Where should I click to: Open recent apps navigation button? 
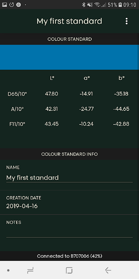(x=30, y=271)
